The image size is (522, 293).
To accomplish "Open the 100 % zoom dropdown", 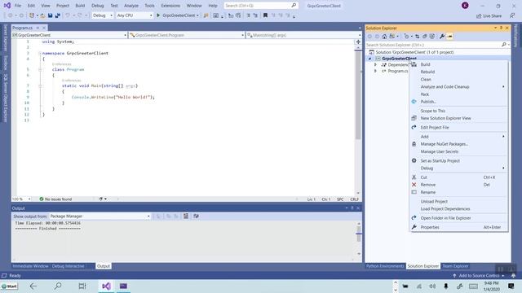I will [x=22, y=199].
